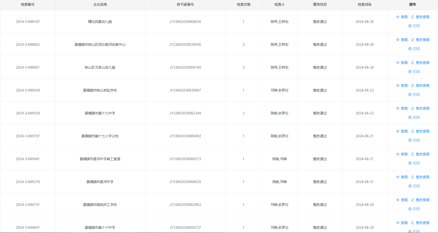Image resolution: width=438 pixels, height=233 pixels.
Task: Click the 整改状态 column header
Action: click(x=320, y=5)
